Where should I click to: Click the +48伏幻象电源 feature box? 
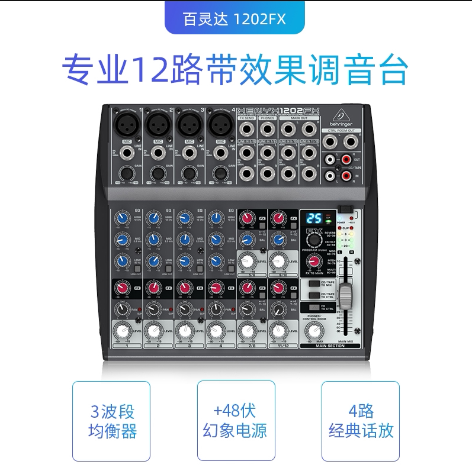pyautogui.click(x=236, y=421)
